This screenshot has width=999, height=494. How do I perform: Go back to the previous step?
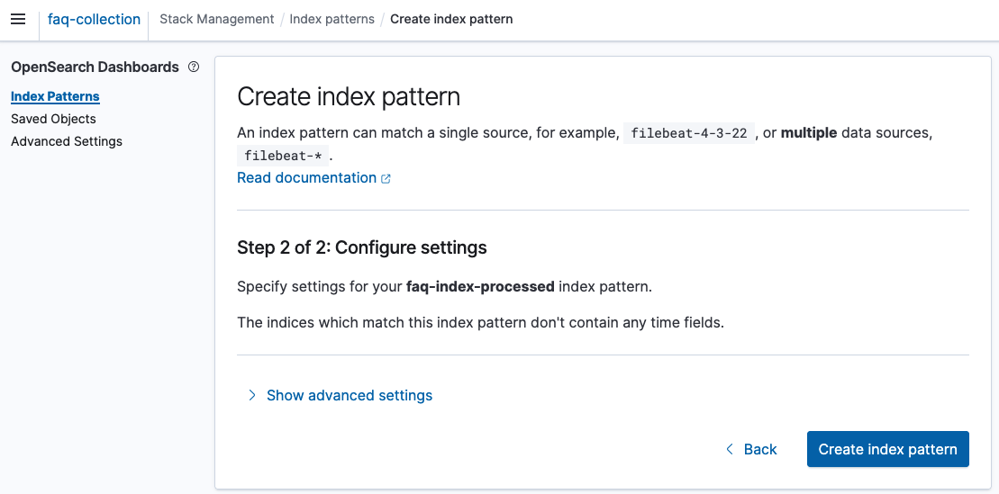[759, 449]
